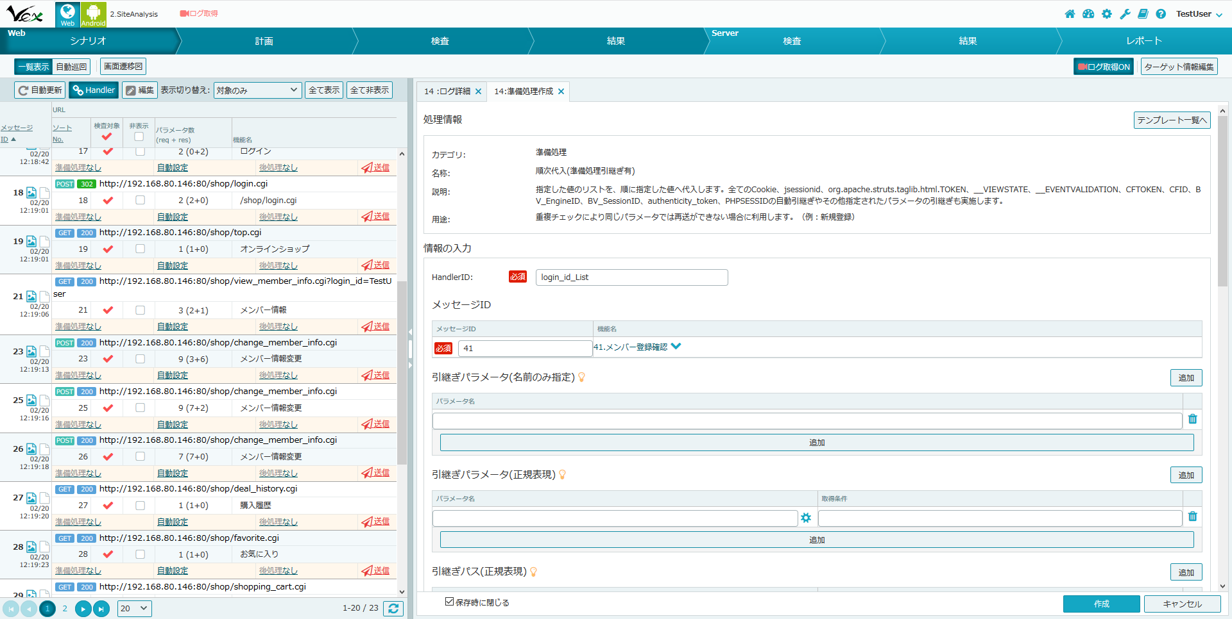Expand the 41.メンバー登録確認 message selector
Screen dimensions: 1232x619
[676, 347]
